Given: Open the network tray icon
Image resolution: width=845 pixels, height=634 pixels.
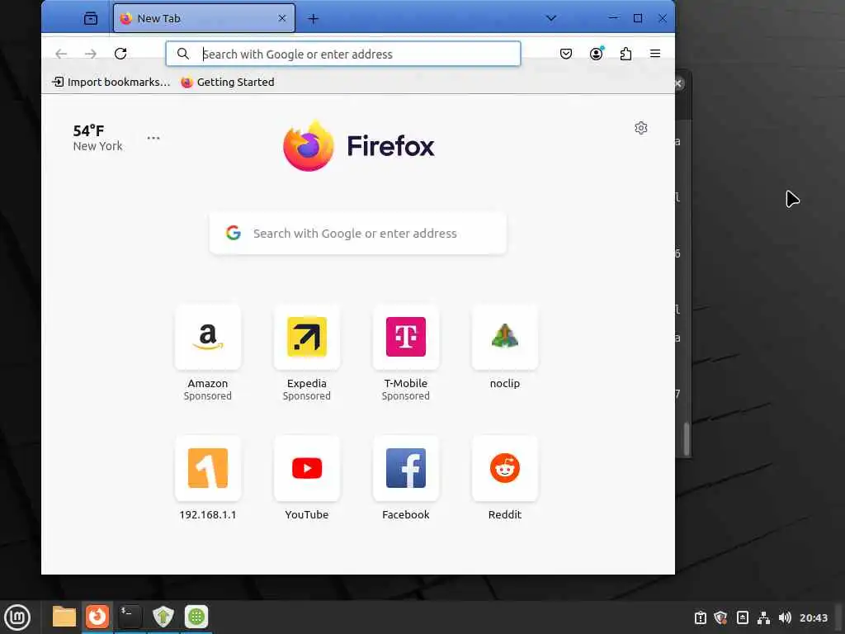Looking at the screenshot, I should point(763,617).
